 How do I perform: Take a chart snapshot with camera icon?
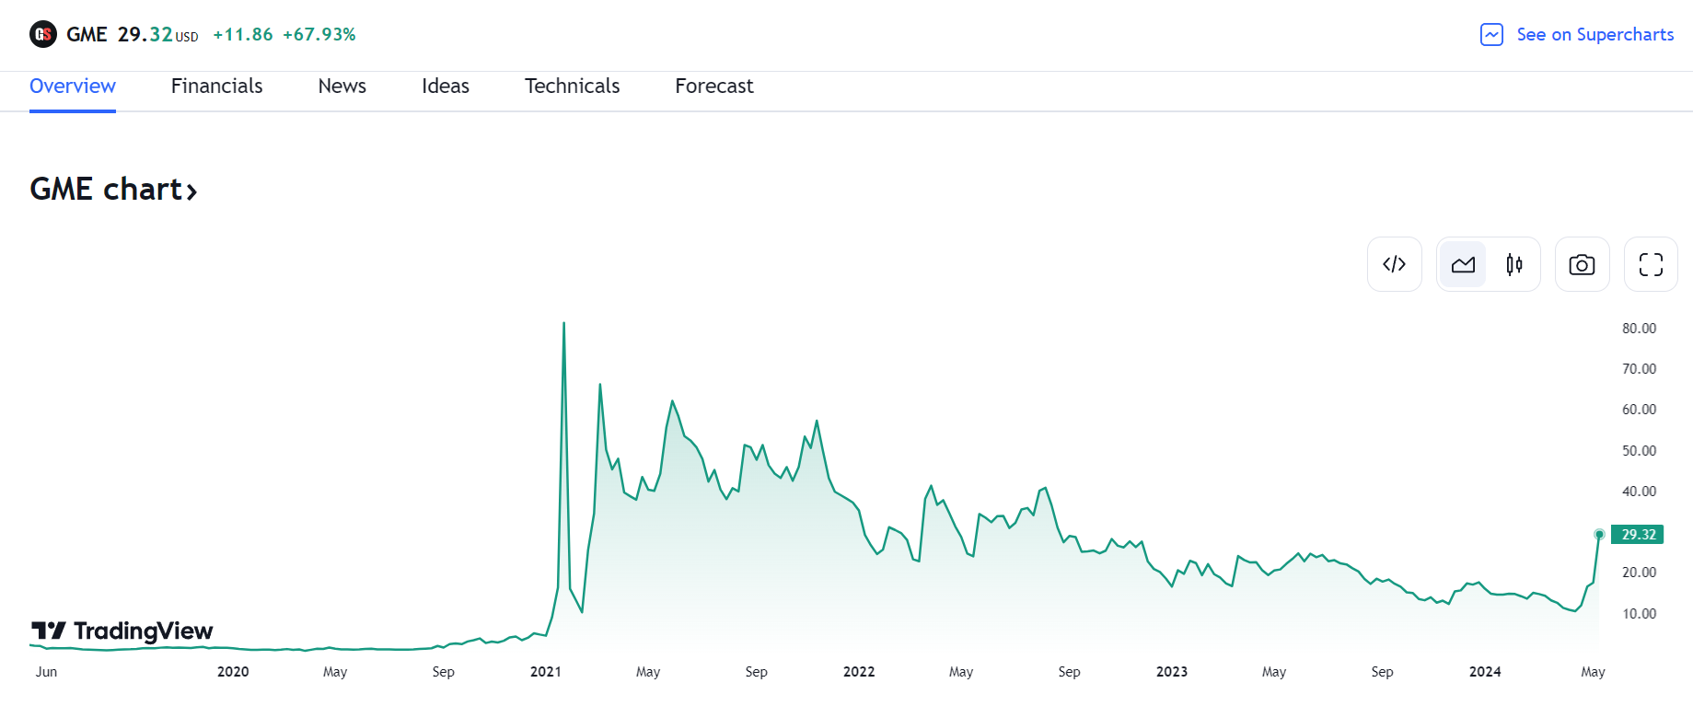(x=1582, y=265)
